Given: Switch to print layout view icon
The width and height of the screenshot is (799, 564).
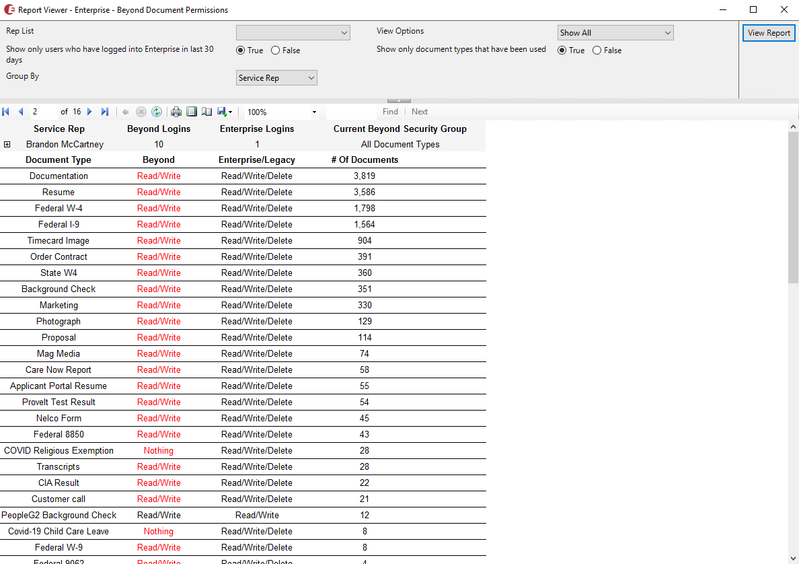Looking at the screenshot, I should click(192, 112).
